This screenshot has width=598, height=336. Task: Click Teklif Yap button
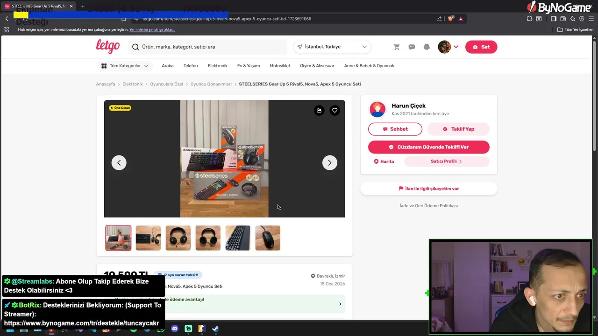pyautogui.click(x=458, y=129)
